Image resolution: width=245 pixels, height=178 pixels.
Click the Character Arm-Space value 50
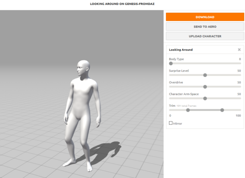click(x=239, y=94)
